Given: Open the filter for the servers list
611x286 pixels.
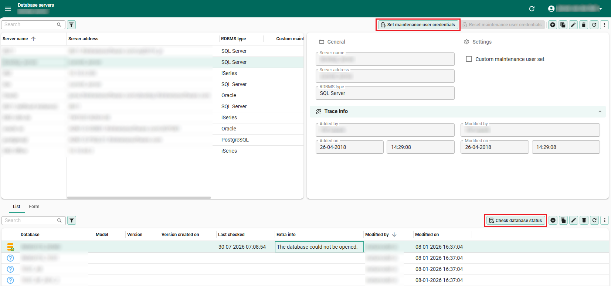Looking at the screenshot, I should point(71,25).
